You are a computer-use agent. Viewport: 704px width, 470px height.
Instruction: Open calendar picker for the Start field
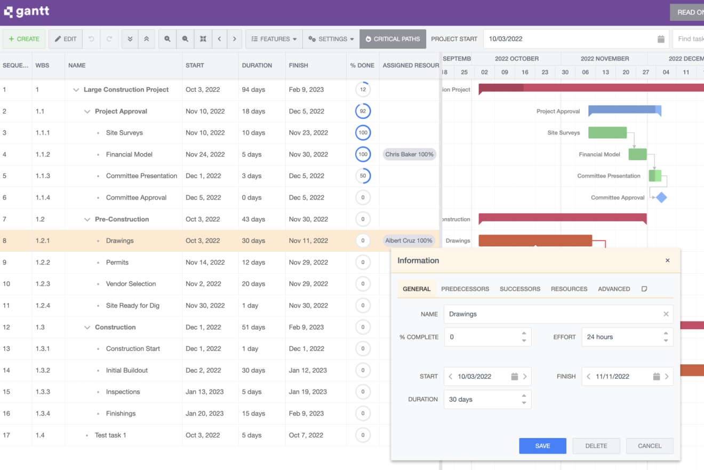(515, 377)
